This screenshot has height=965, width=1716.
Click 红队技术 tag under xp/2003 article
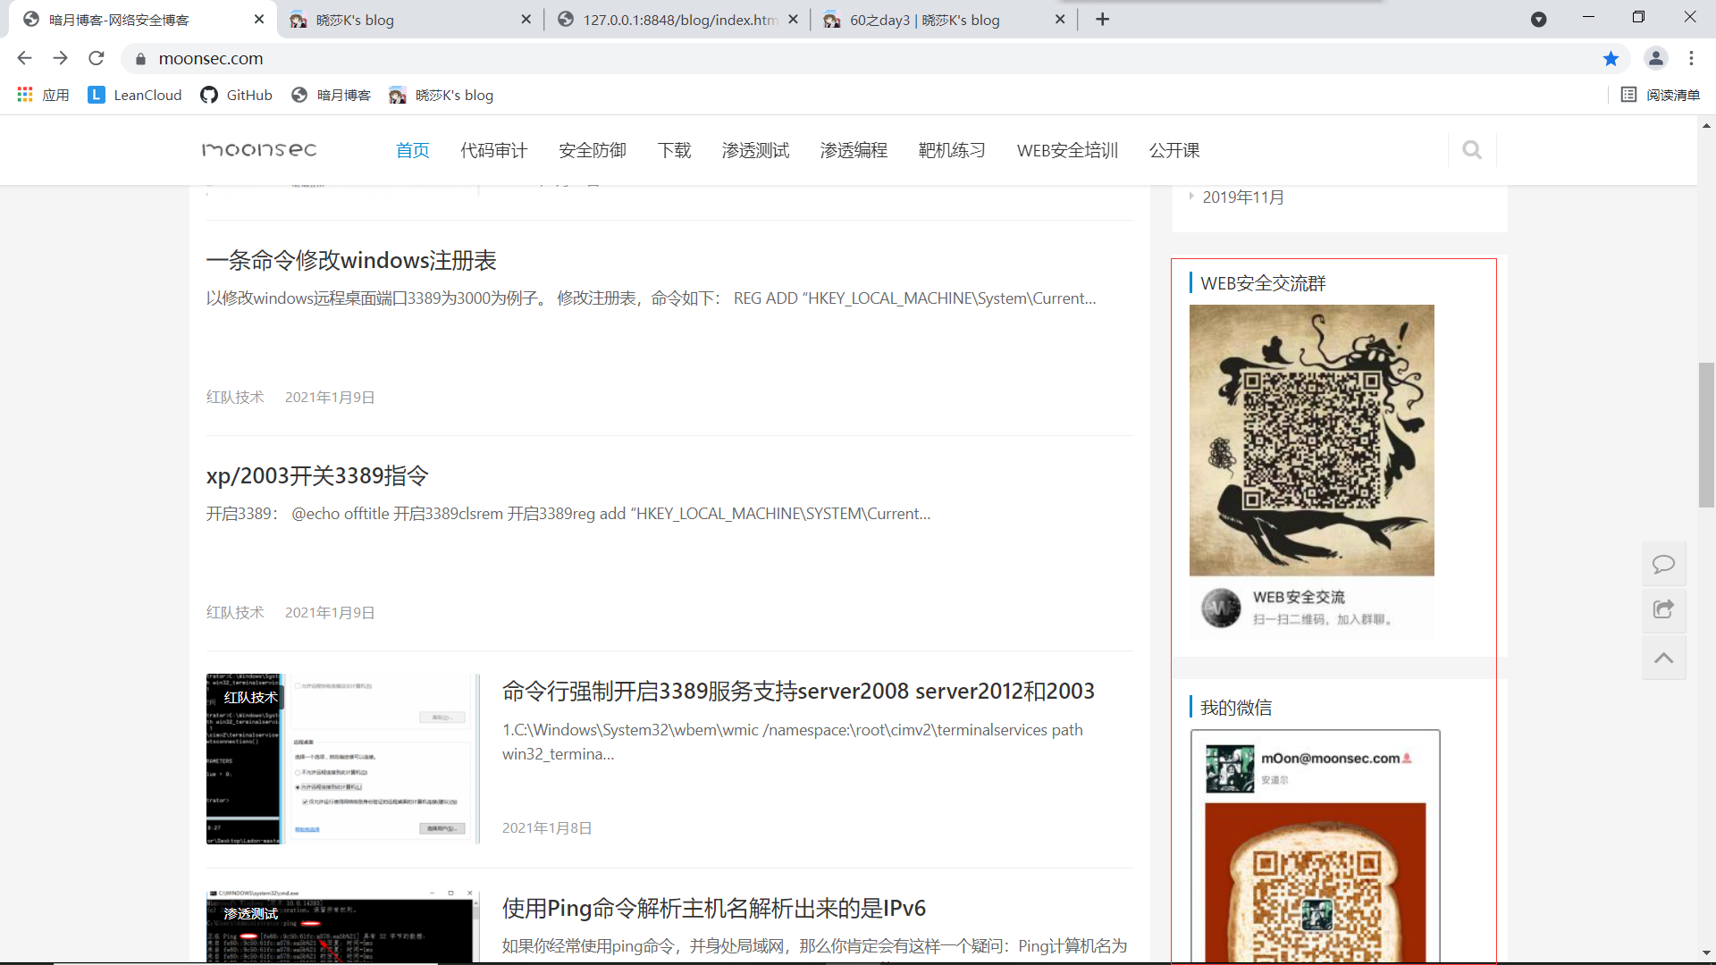235,612
